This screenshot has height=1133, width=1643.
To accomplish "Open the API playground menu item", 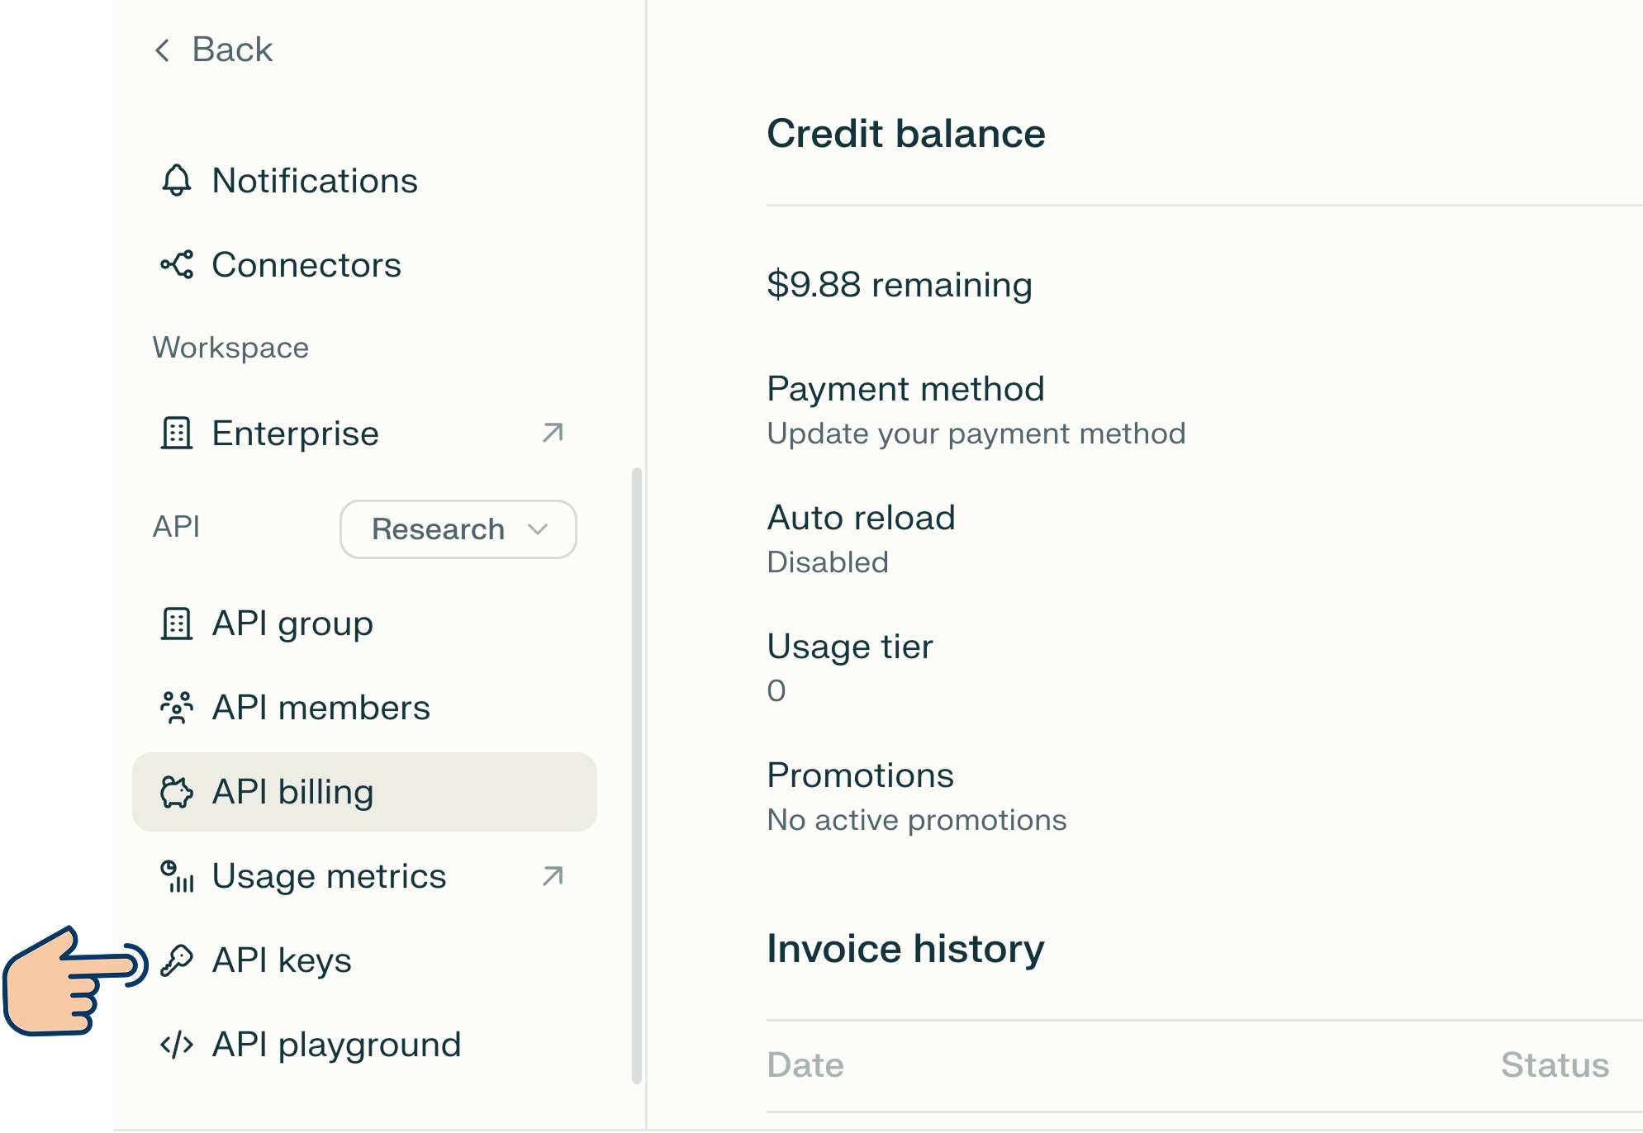I will [x=335, y=1045].
